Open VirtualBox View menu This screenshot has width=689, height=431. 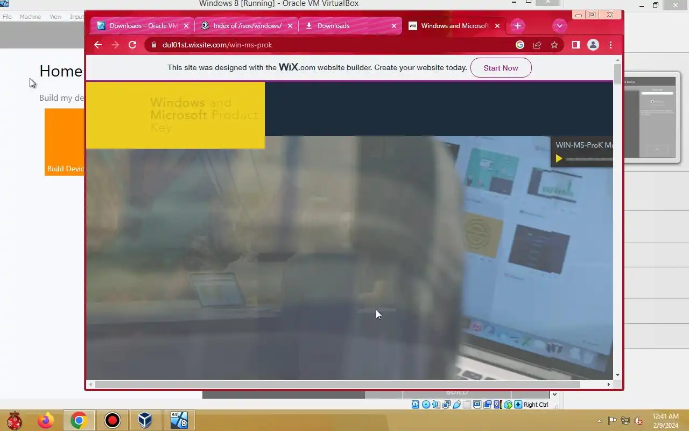tap(55, 17)
